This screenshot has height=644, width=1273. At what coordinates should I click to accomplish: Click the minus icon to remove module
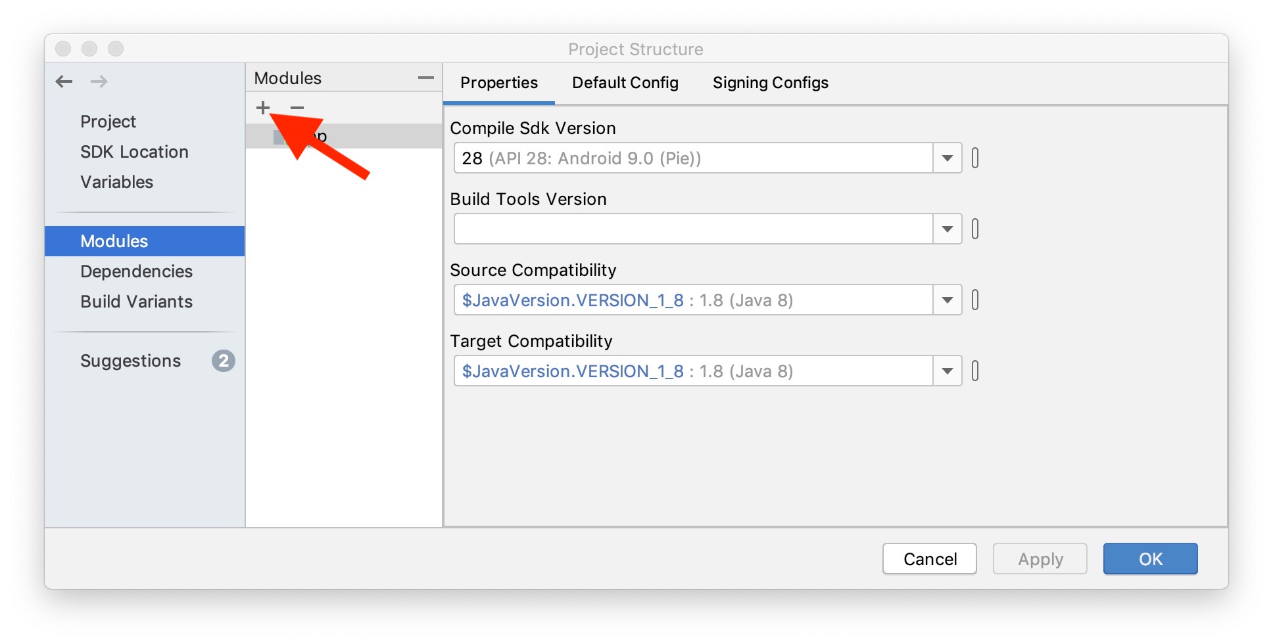coord(297,108)
